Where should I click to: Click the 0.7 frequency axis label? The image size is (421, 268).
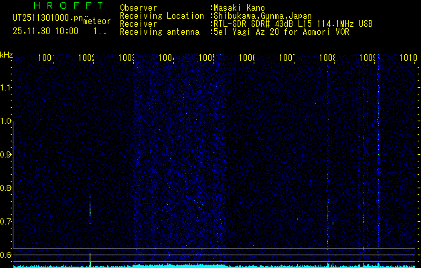click(5, 222)
